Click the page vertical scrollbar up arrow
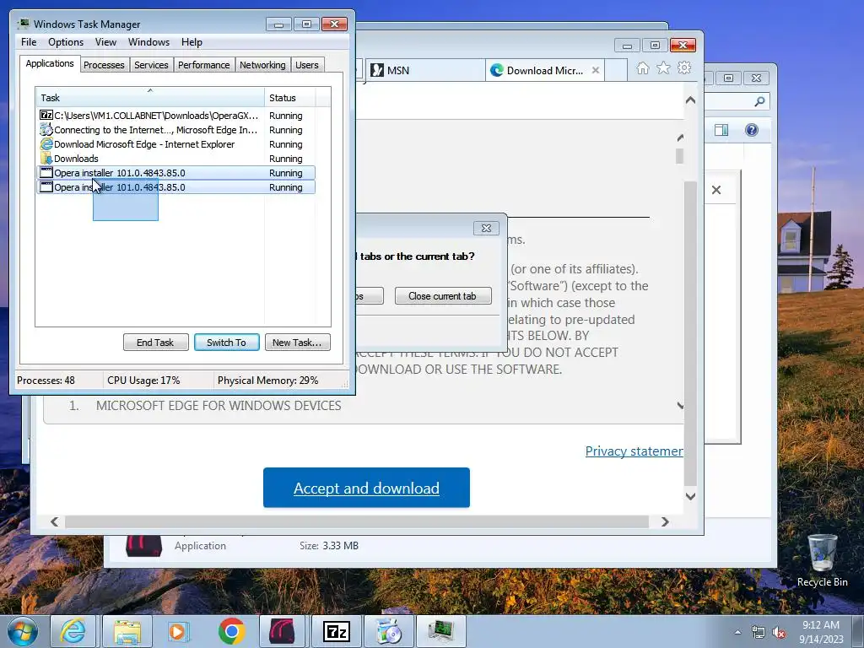864x648 pixels. [x=690, y=100]
